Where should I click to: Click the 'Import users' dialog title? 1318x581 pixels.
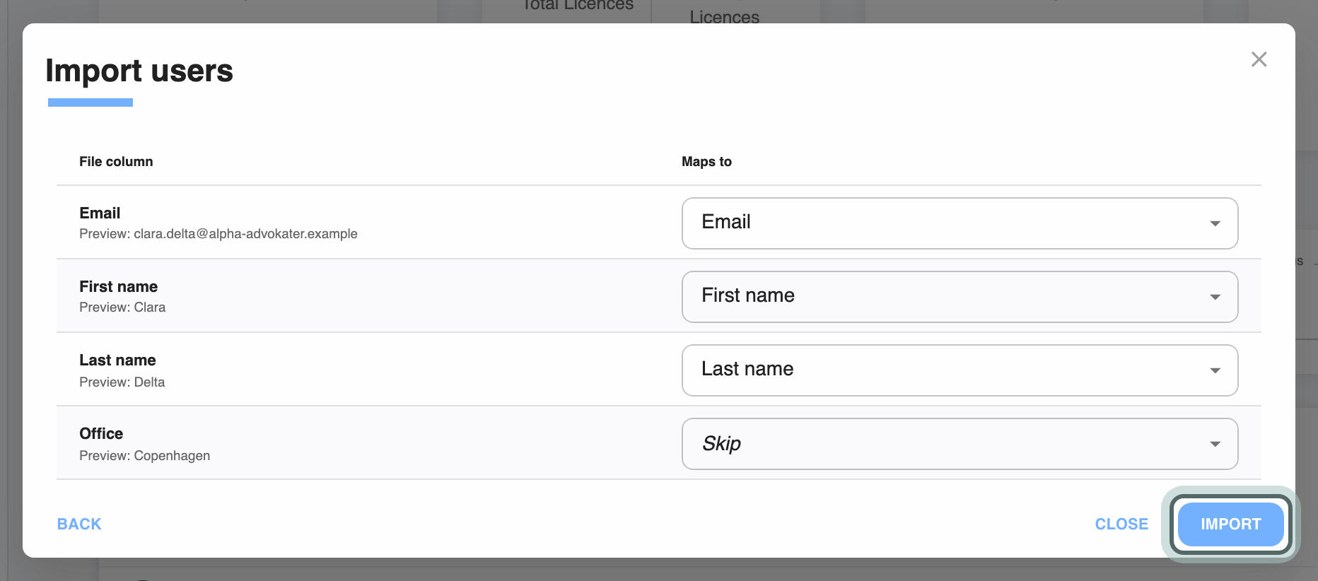(x=139, y=71)
